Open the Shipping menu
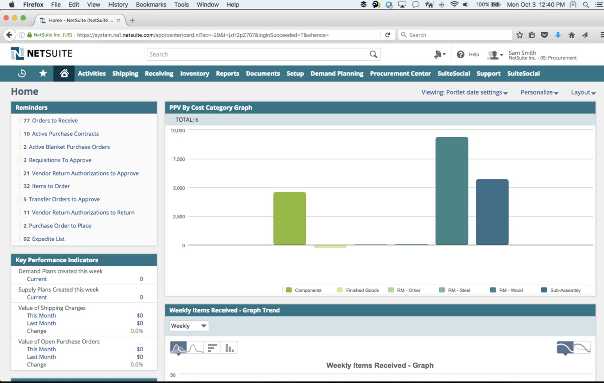 pos(125,74)
